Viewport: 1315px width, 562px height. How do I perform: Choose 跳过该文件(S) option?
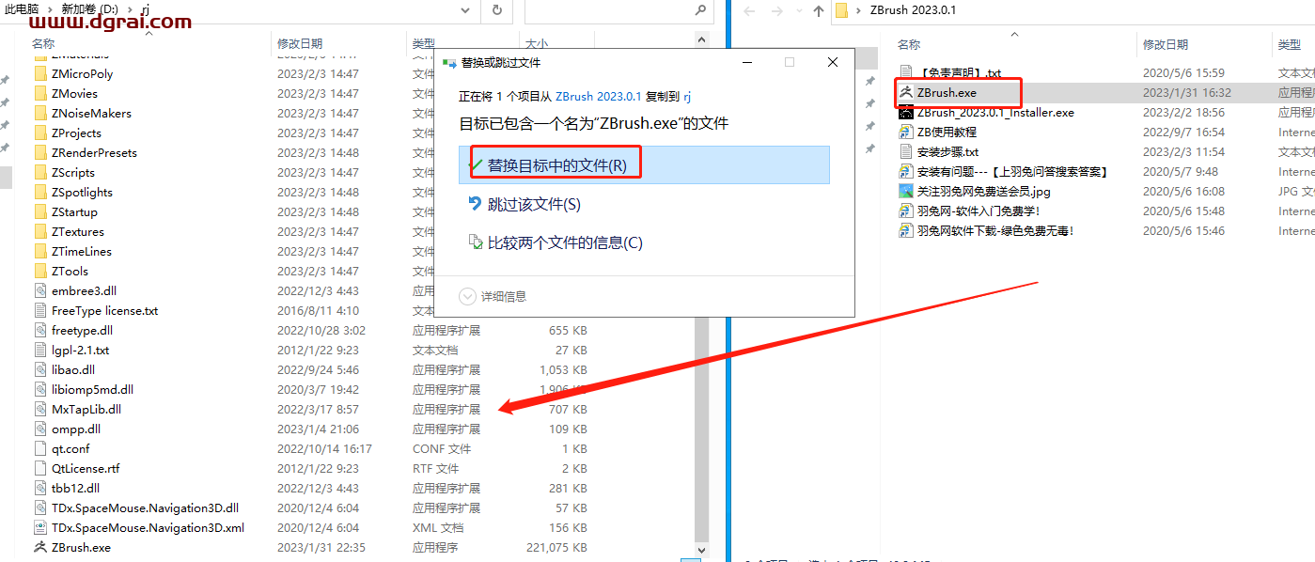tap(533, 204)
